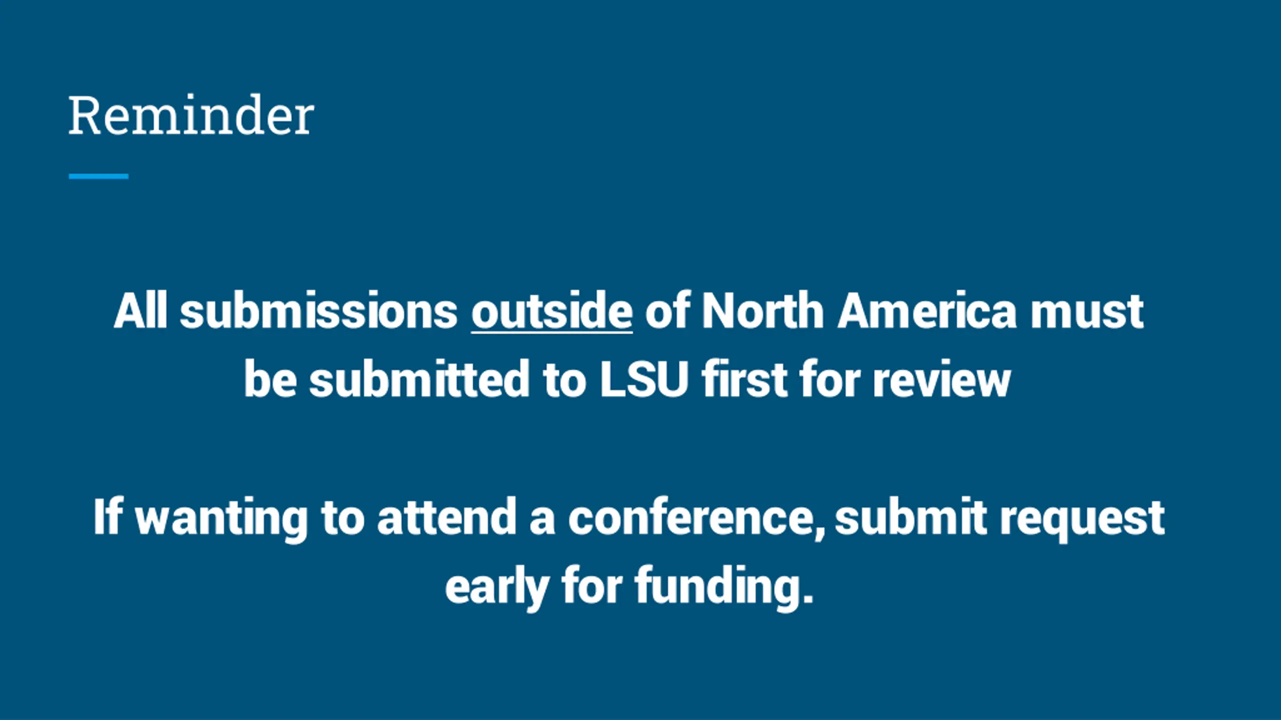The width and height of the screenshot is (1281, 720).
Task: Click the word attend
Action: (x=446, y=517)
